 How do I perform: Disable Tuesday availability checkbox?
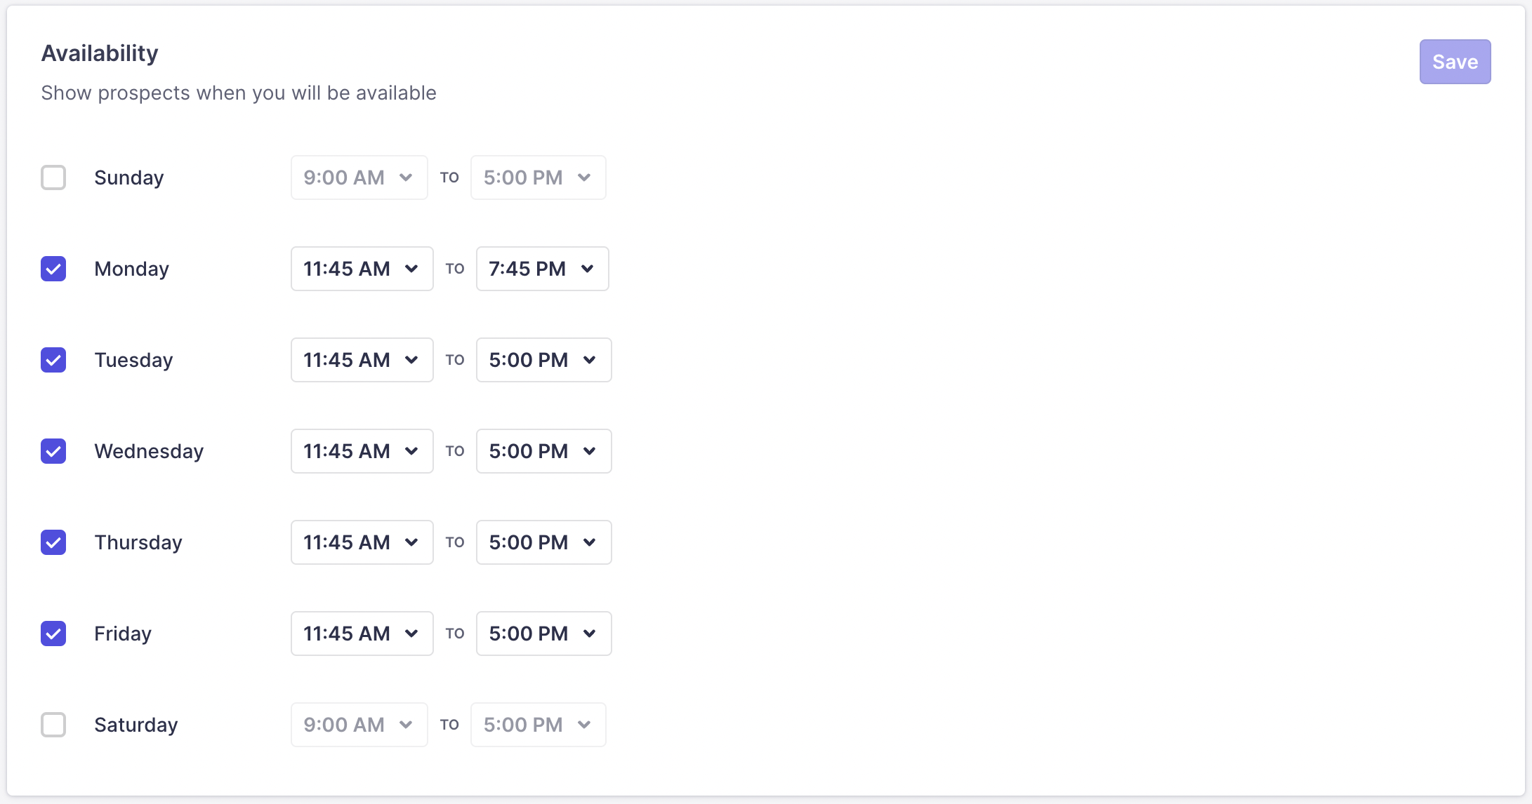coord(53,360)
